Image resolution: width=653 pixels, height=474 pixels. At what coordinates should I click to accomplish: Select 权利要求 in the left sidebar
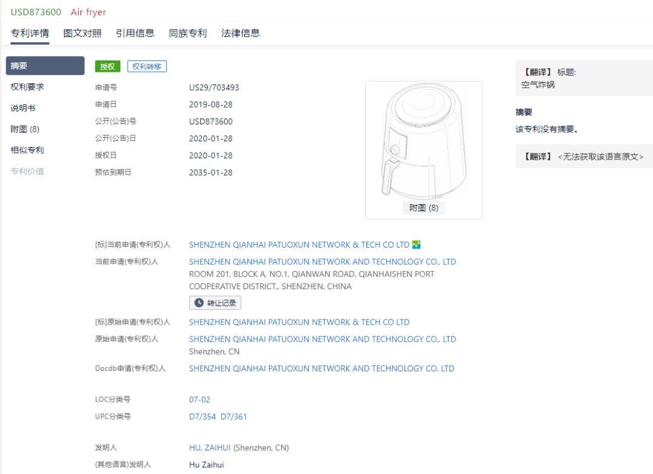(x=27, y=87)
